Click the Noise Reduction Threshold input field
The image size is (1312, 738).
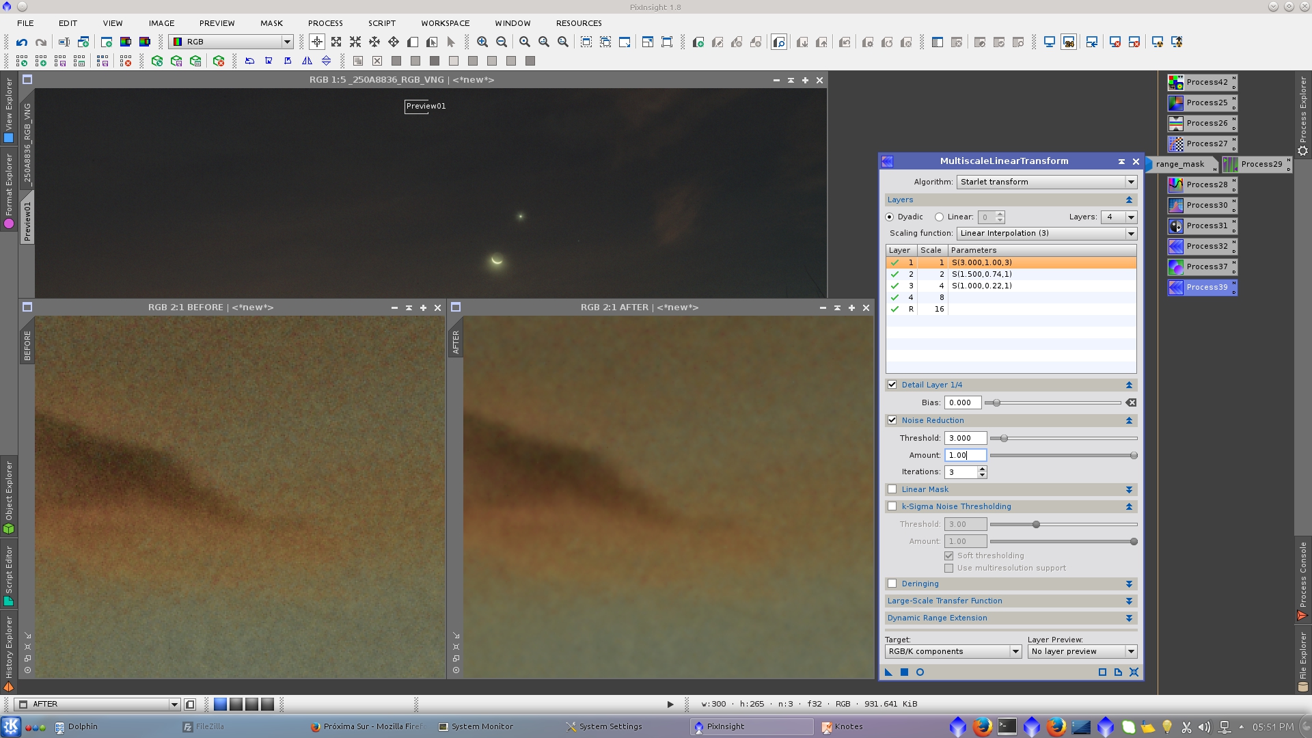point(966,438)
